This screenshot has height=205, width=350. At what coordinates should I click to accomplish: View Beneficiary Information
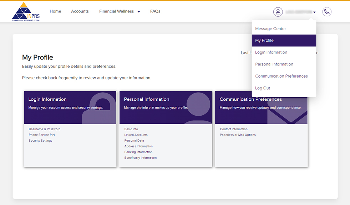(140, 157)
